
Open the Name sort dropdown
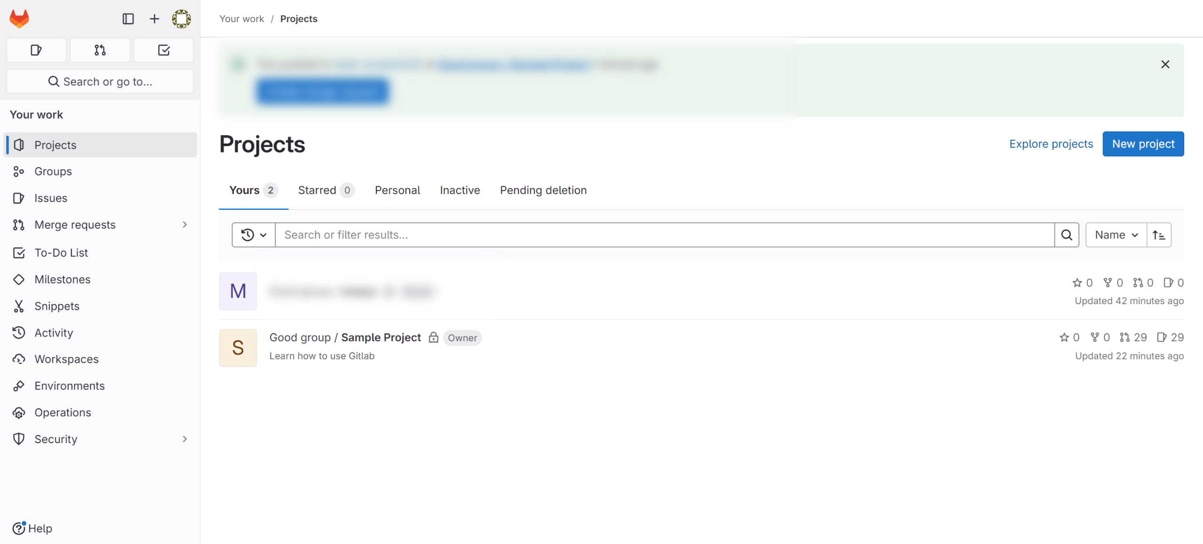[x=1116, y=235]
